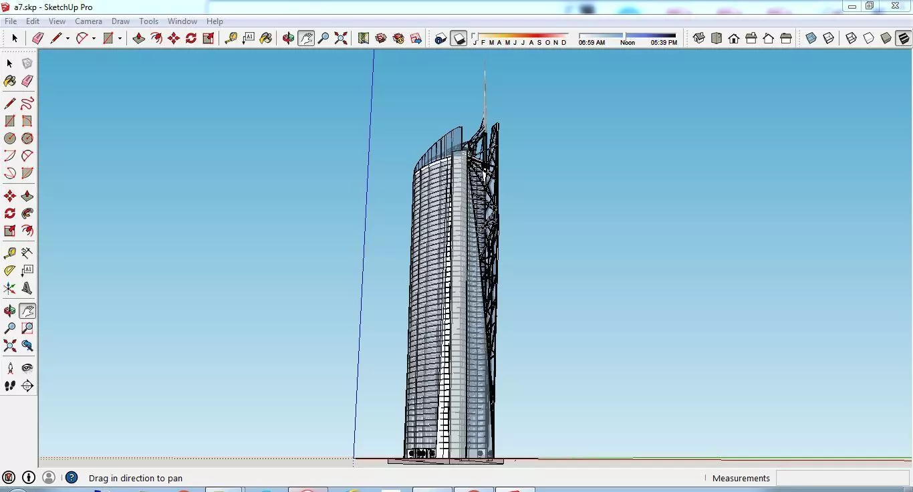Select the Section Plane tool
Viewport: 913px width, 492px height.
pos(27,386)
